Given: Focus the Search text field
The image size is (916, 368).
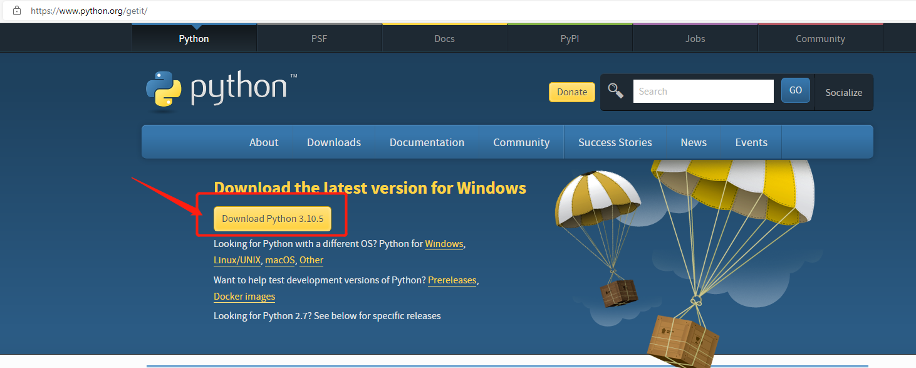Looking at the screenshot, I should (704, 91).
